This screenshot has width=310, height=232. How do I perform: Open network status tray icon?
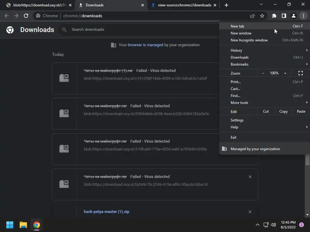coord(266,225)
